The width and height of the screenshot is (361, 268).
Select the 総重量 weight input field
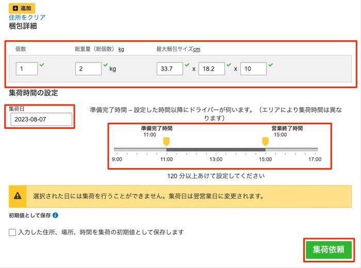88,69
